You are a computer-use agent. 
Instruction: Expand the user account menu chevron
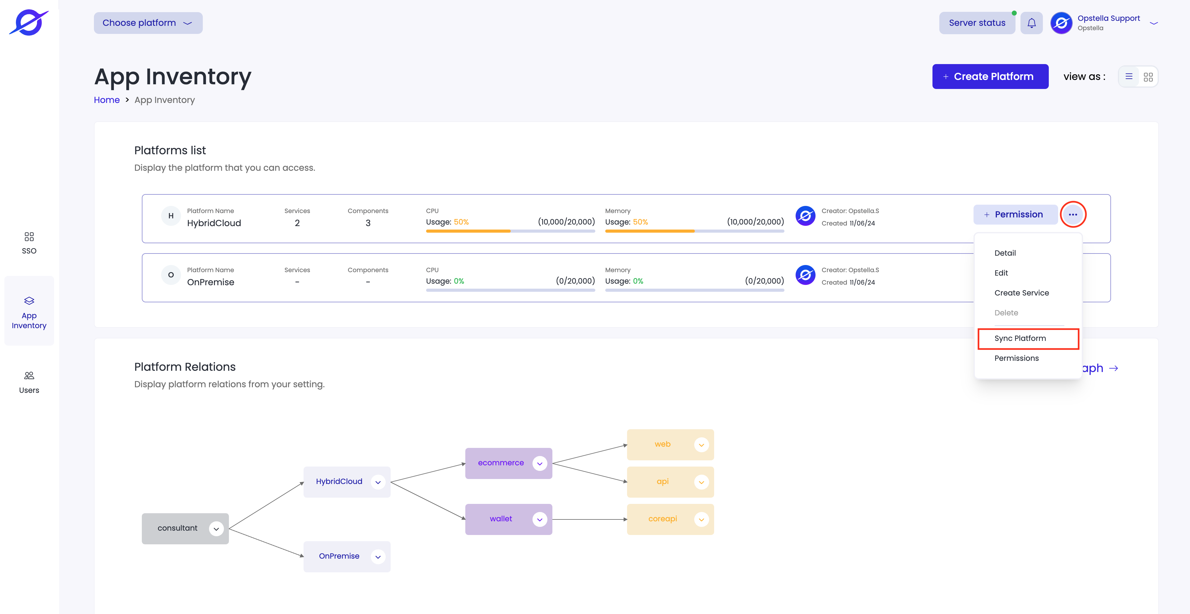click(1154, 23)
